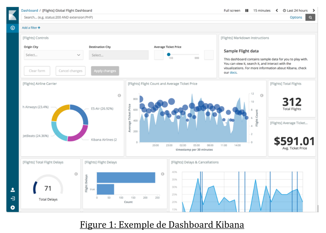Open the 15 minutes refresh interval

pos(262,11)
